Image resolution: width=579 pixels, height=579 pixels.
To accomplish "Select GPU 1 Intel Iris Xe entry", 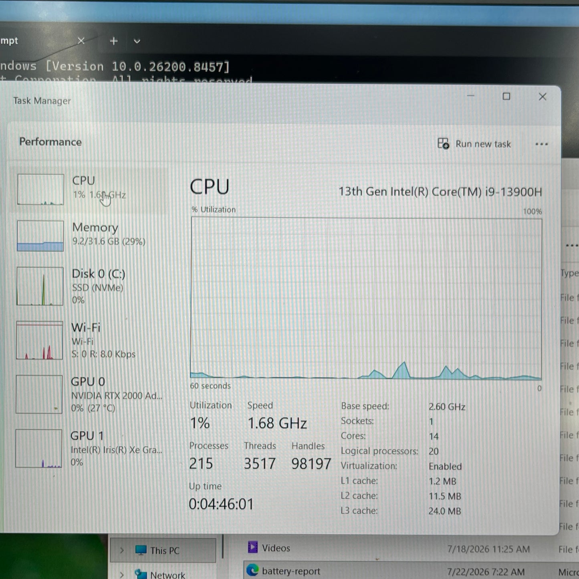I will 89,448.
